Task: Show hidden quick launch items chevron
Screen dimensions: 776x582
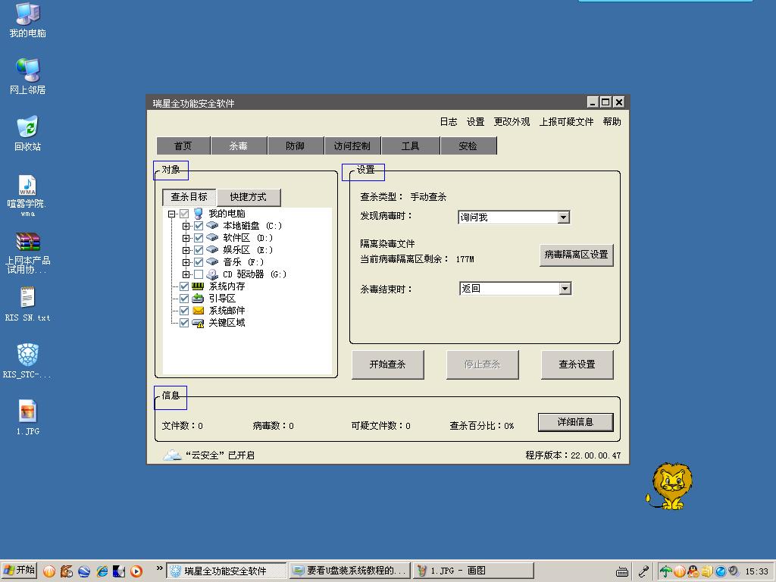Action: click(x=159, y=568)
